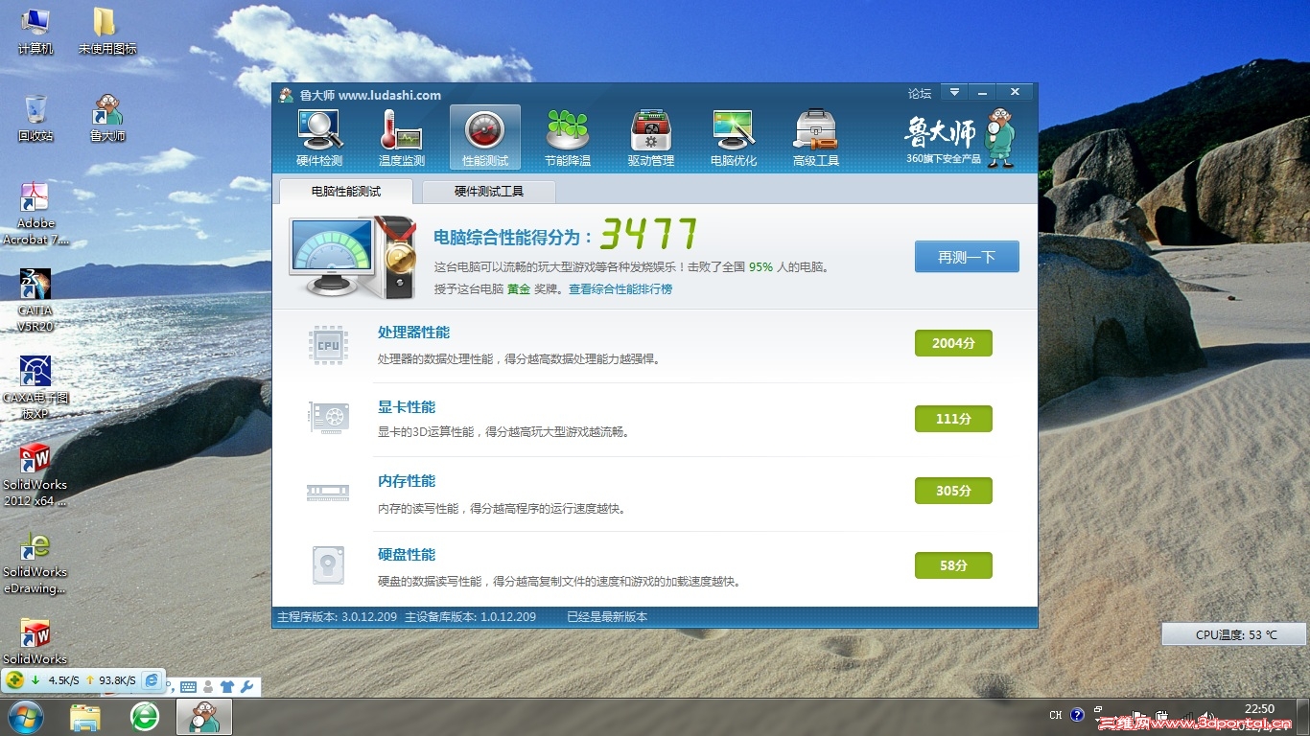Click the CPU chip icon beside 处理器性能

pyautogui.click(x=328, y=345)
